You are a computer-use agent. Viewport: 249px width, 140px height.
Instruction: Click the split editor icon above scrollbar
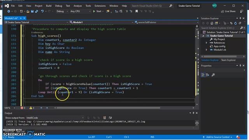tap(197, 26)
